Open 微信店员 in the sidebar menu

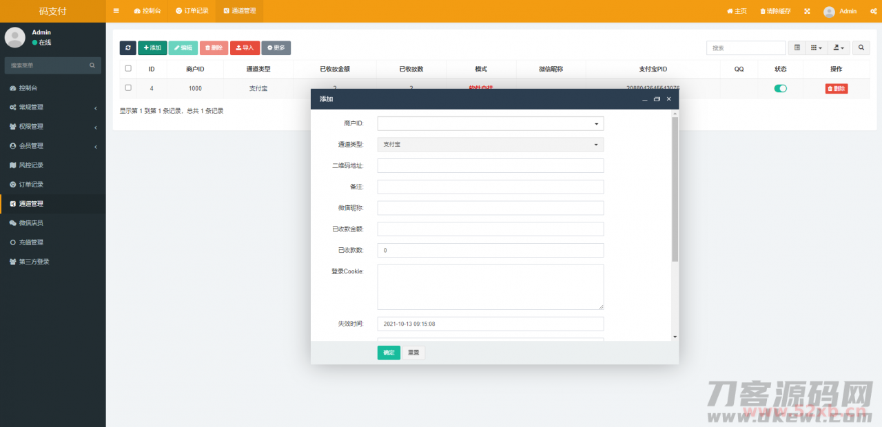31,223
